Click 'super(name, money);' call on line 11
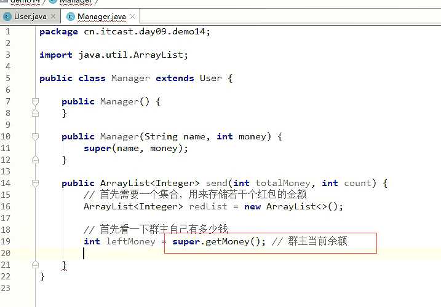This screenshot has width=441, height=307. [x=136, y=149]
